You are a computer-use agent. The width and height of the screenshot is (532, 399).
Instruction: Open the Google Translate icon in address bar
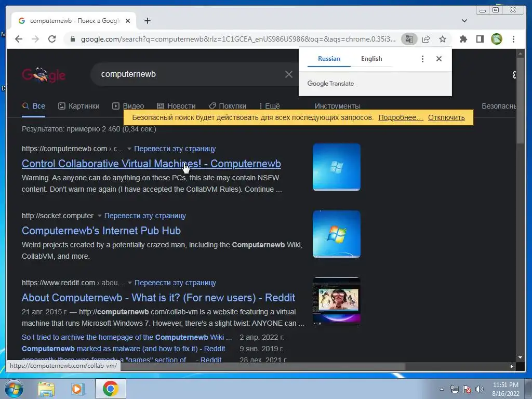(x=409, y=39)
